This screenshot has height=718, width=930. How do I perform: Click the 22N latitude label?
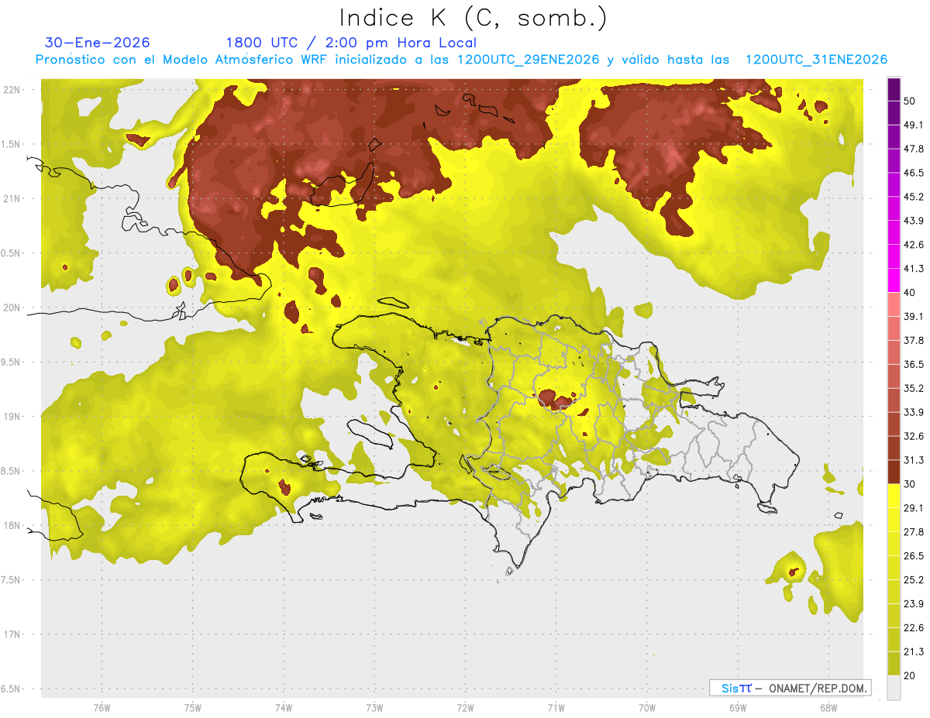coord(13,90)
